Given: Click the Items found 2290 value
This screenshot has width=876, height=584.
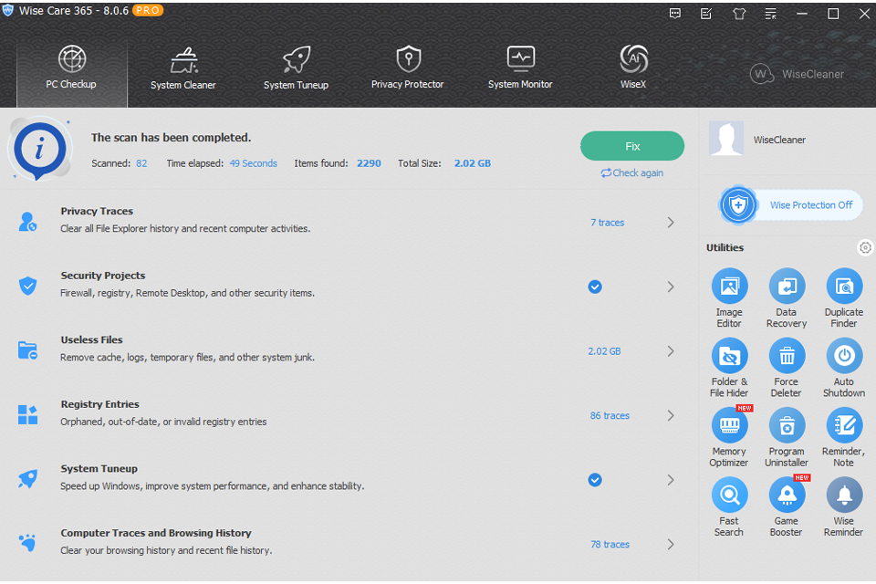Looking at the screenshot, I should [369, 163].
